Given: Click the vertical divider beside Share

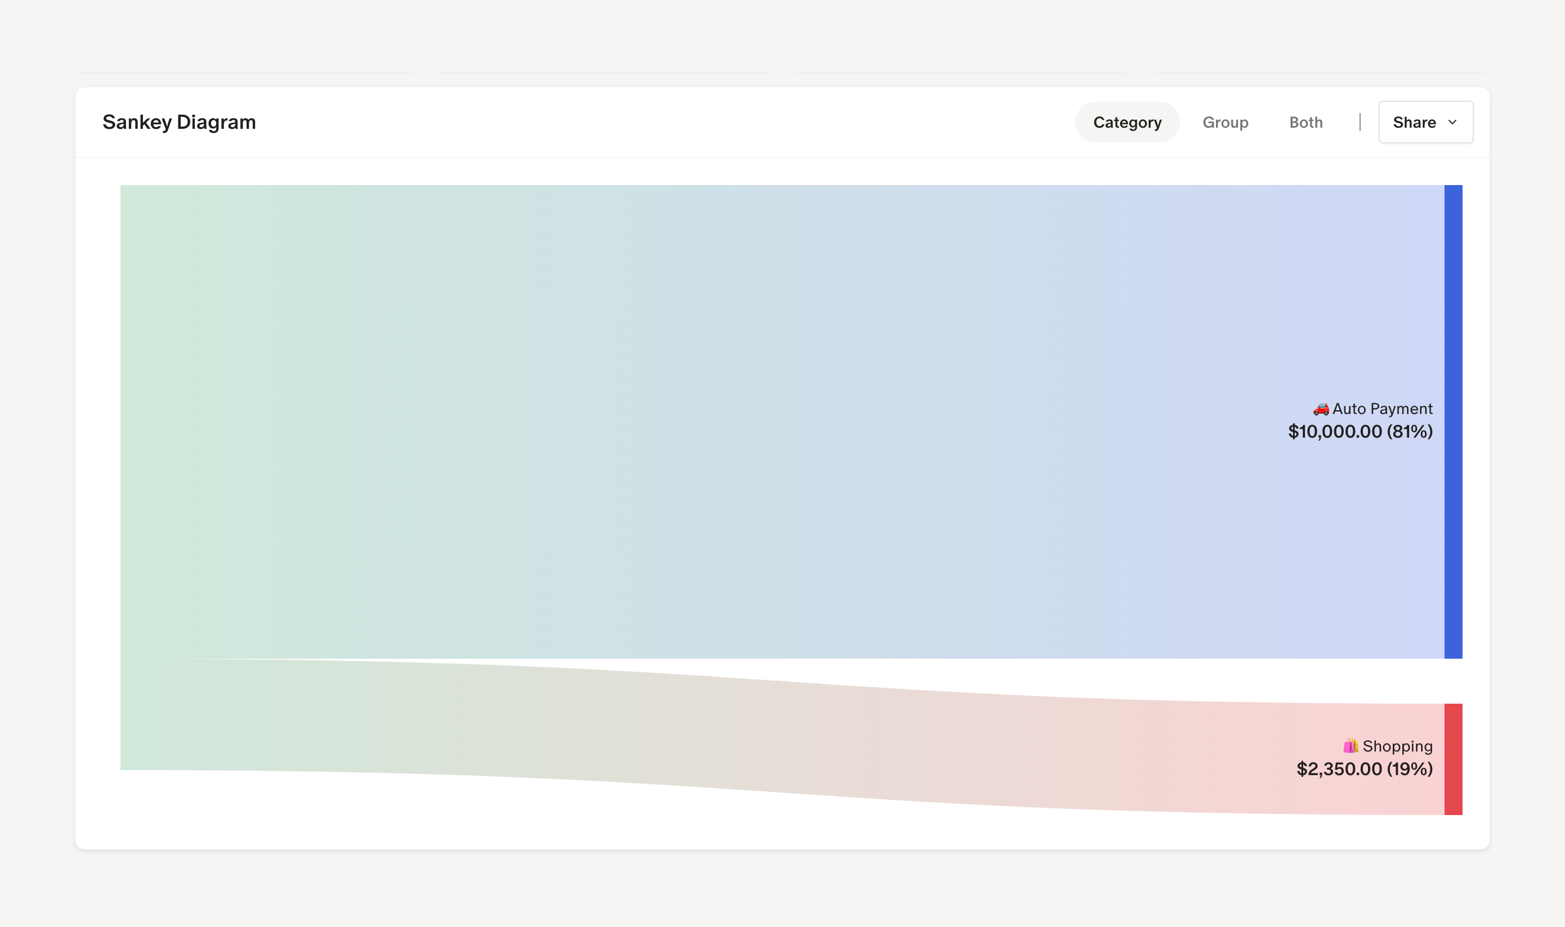Looking at the screenshot, I should tap(1360, 123).
